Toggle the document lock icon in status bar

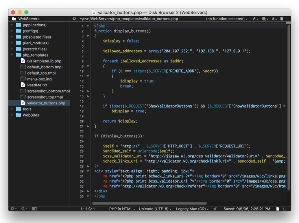pyautogui.click(x=215, y=209)
